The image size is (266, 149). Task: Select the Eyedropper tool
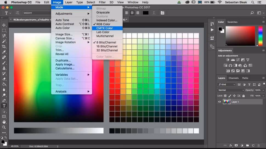pos(4,52)
